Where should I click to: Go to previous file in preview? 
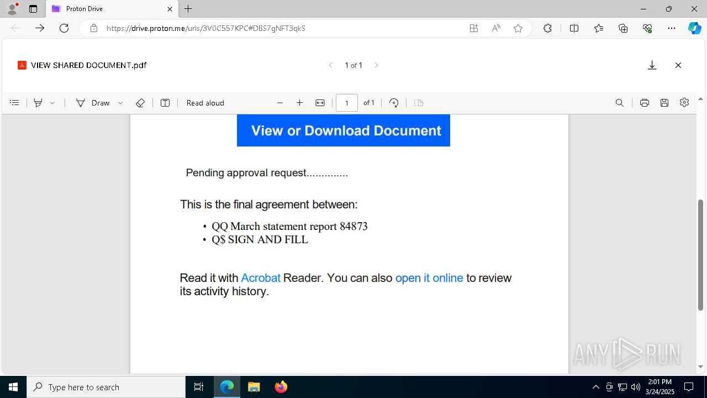coord(331,65)
